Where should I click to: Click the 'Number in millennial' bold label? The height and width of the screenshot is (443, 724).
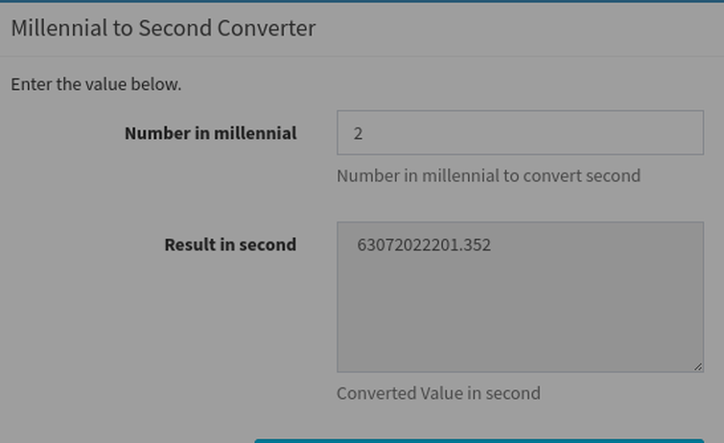210,133
